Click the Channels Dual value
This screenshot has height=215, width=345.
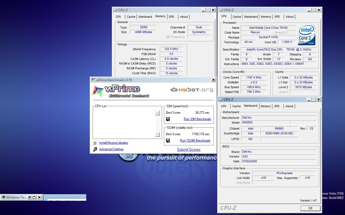tap(199, 27)
